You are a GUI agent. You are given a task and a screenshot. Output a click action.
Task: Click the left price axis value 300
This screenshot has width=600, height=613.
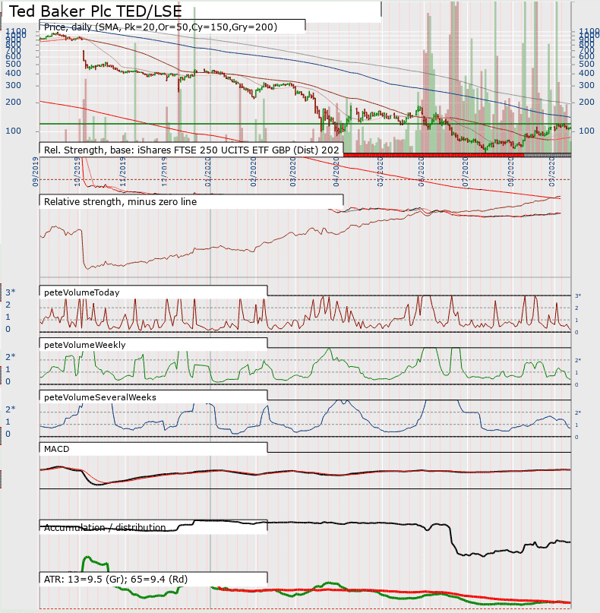point(13,85)
